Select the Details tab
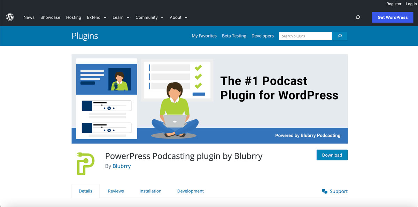The height and width of the screenshot is (207, 418). (x=85, y=191)
